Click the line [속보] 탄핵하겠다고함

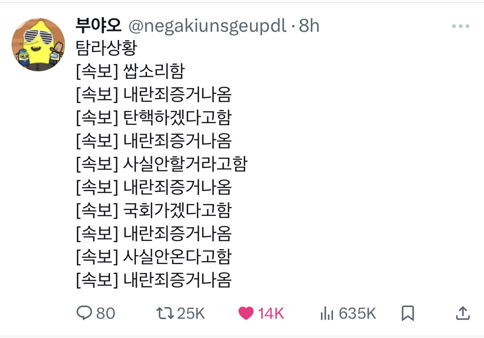click(154, 118)
